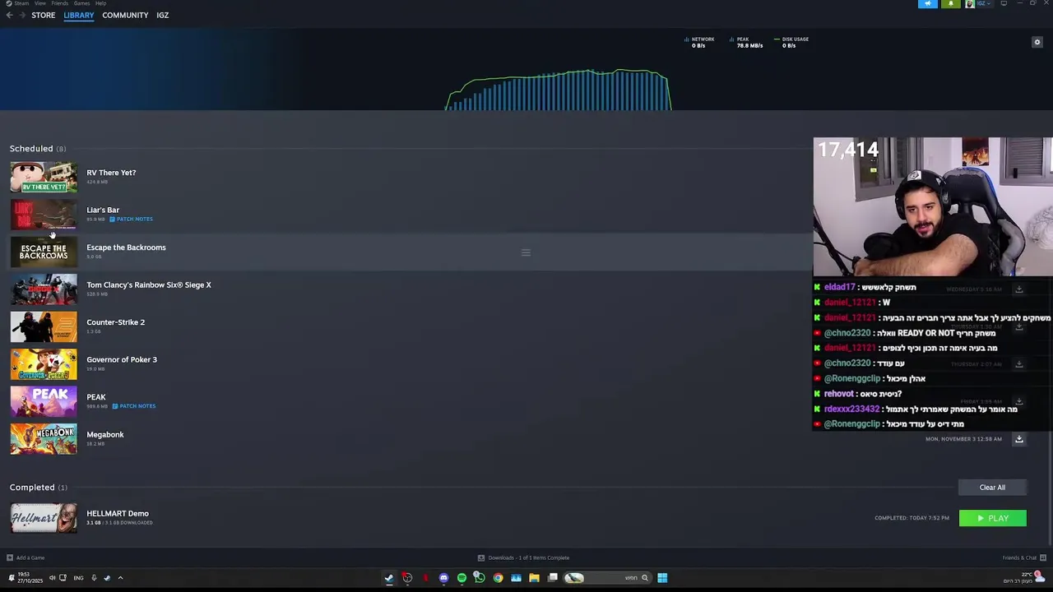Open Spotify from the taskbar

click(x=462, y=578)
